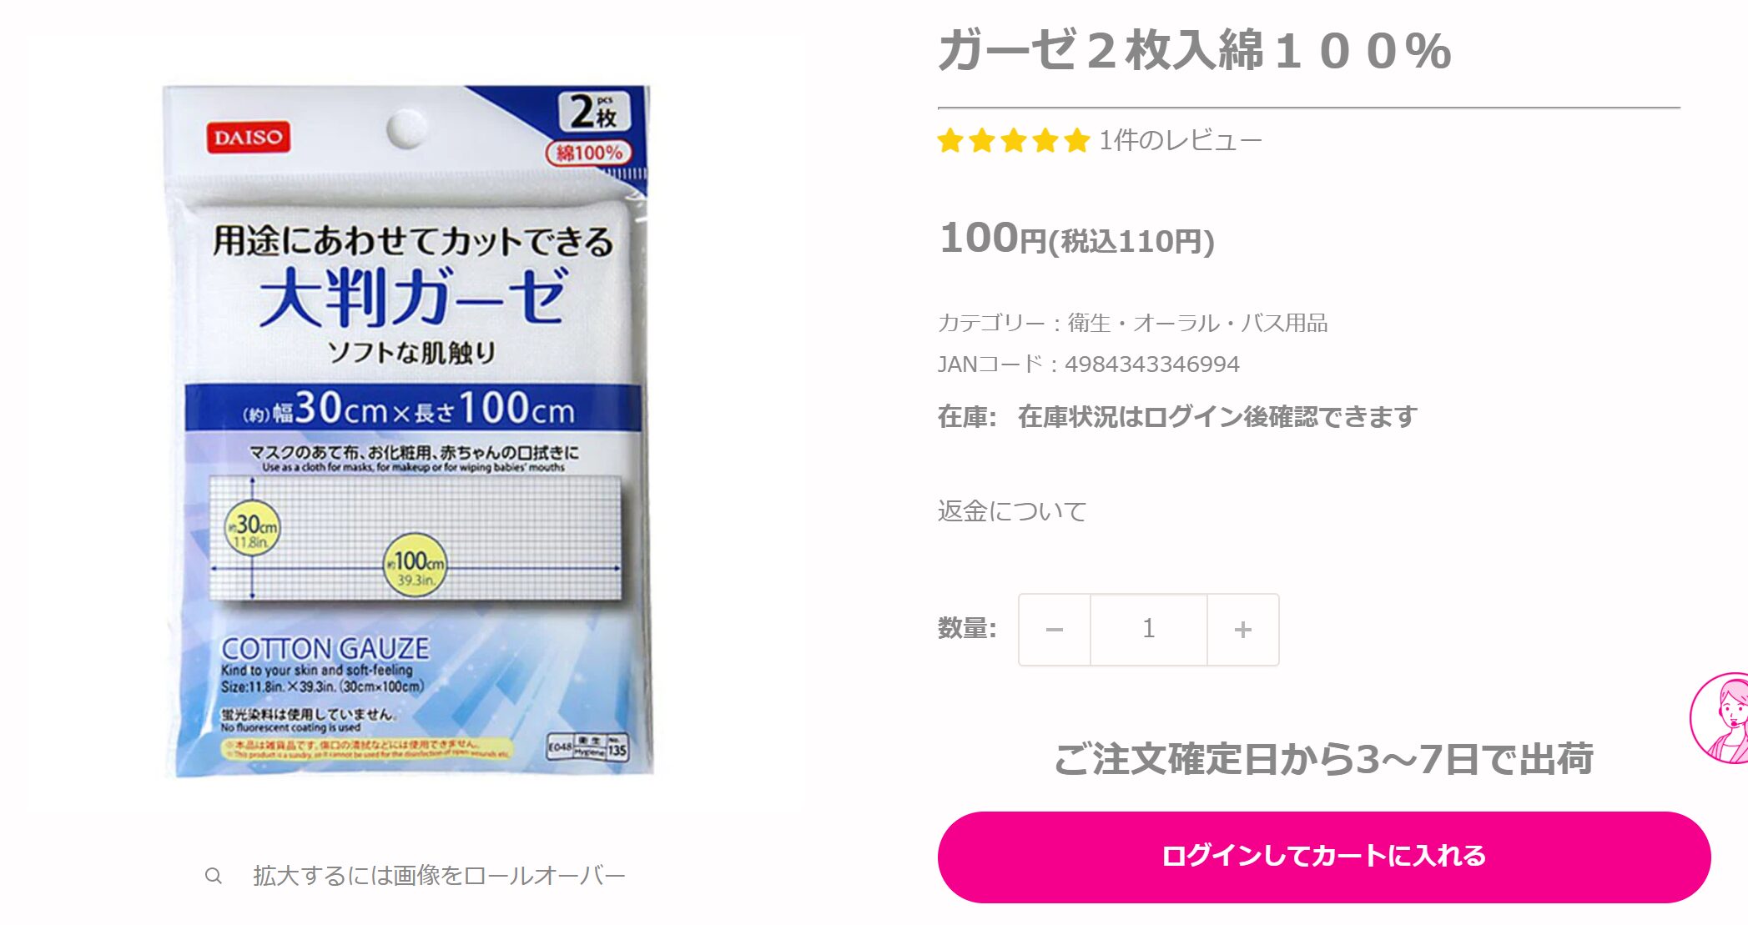
Task: Click the magnifier icon below product image
Action: click(x=214, y=876)
